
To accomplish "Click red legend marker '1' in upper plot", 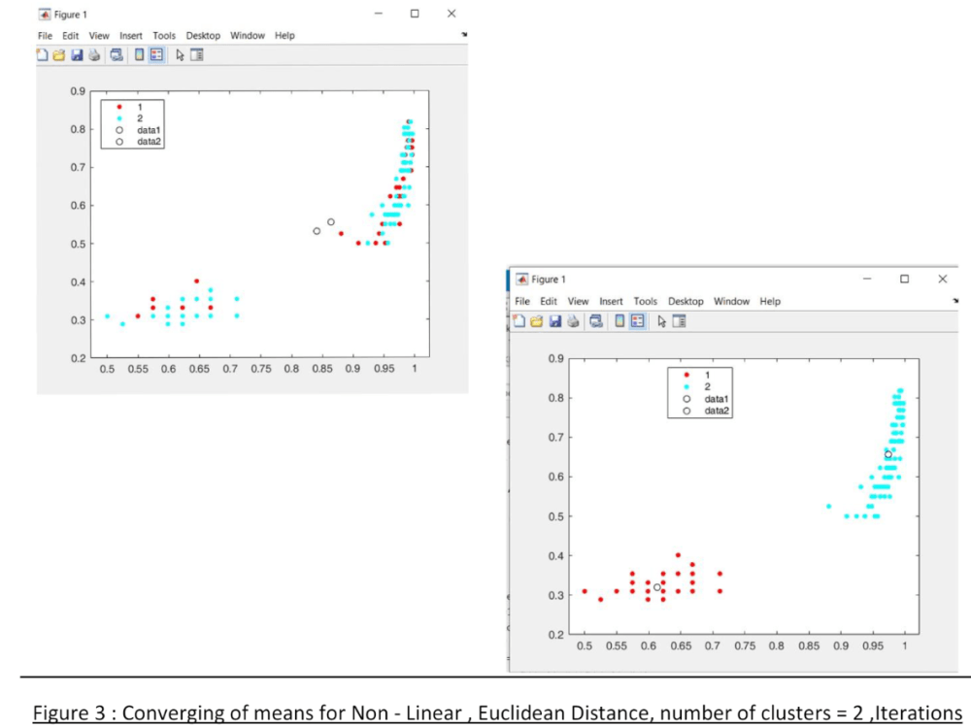I will (119, 107).
